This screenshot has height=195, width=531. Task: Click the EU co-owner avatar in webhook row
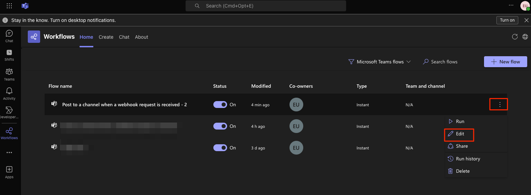(x=296, y=105)
